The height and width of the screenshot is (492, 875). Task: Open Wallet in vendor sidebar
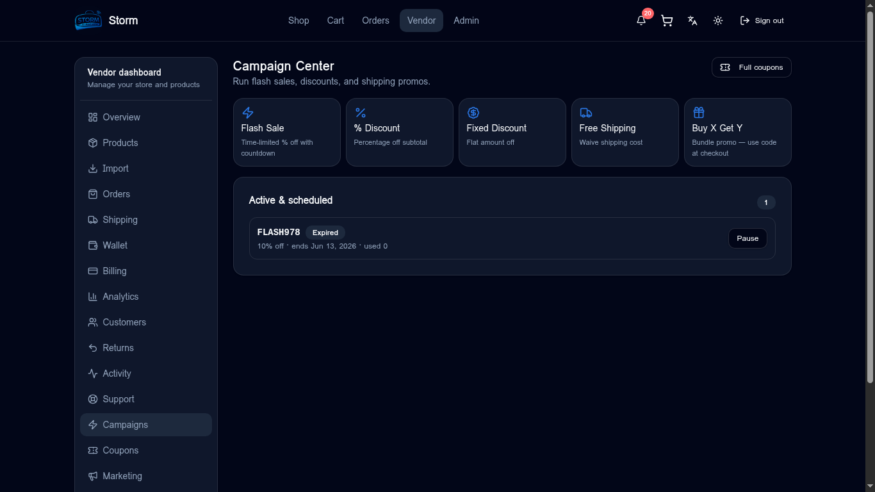tap(146, 245)
